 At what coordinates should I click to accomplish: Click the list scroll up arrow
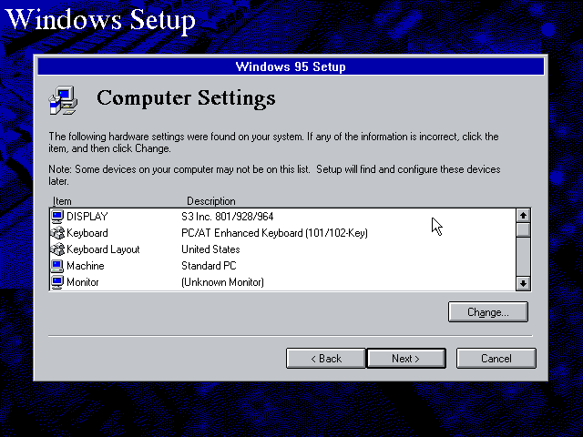[x=523, y=216]
